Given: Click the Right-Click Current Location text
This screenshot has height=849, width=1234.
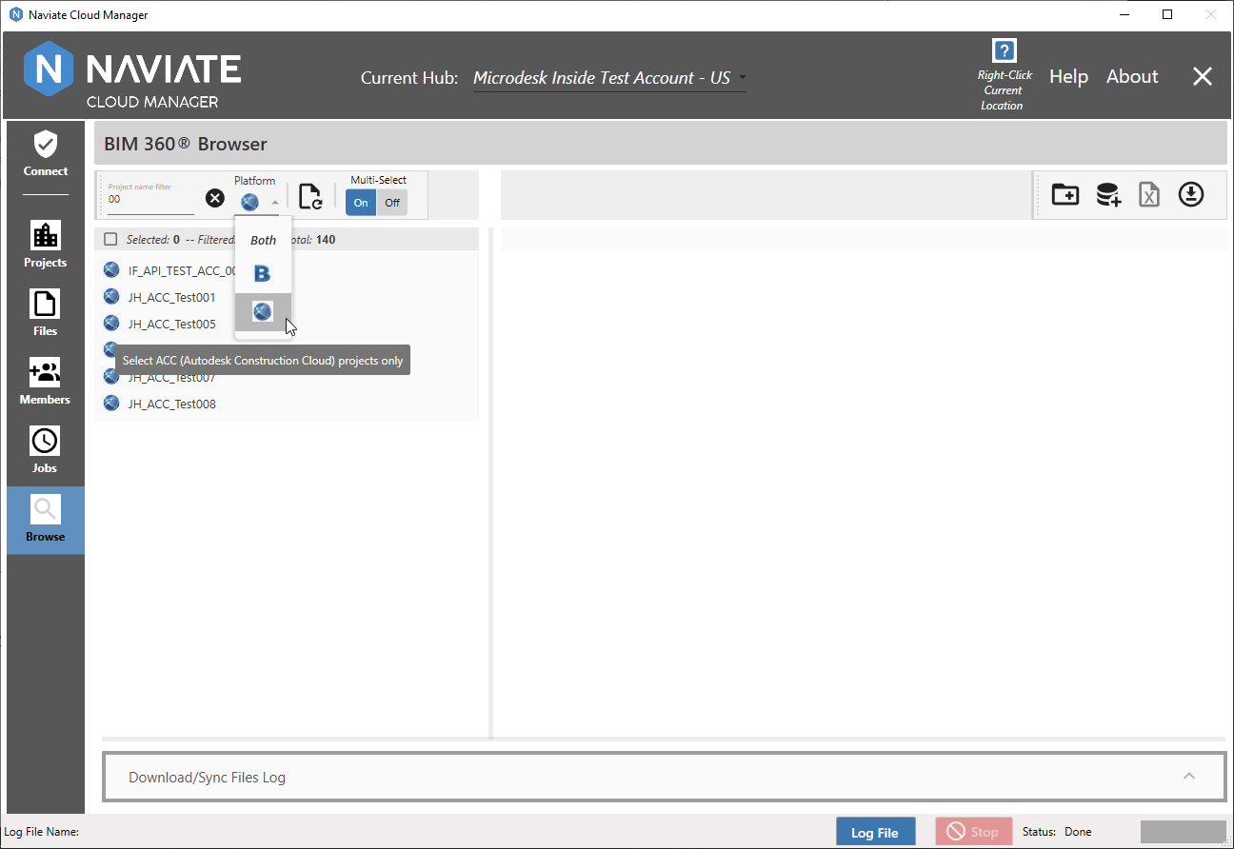Looking at the screenshot, I should coord(1004,90).
